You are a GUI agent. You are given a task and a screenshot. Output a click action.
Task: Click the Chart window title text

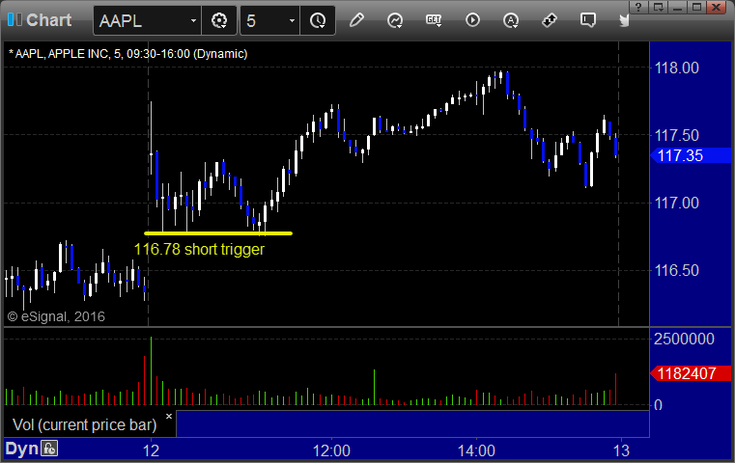point(48,20)
